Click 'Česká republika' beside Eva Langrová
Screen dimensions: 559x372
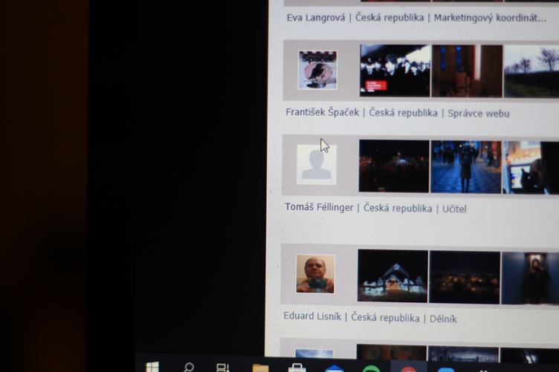(x=390, y=17)
